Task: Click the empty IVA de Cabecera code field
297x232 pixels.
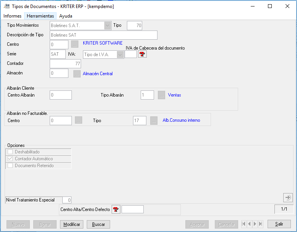Action: (x=131, y=54)
